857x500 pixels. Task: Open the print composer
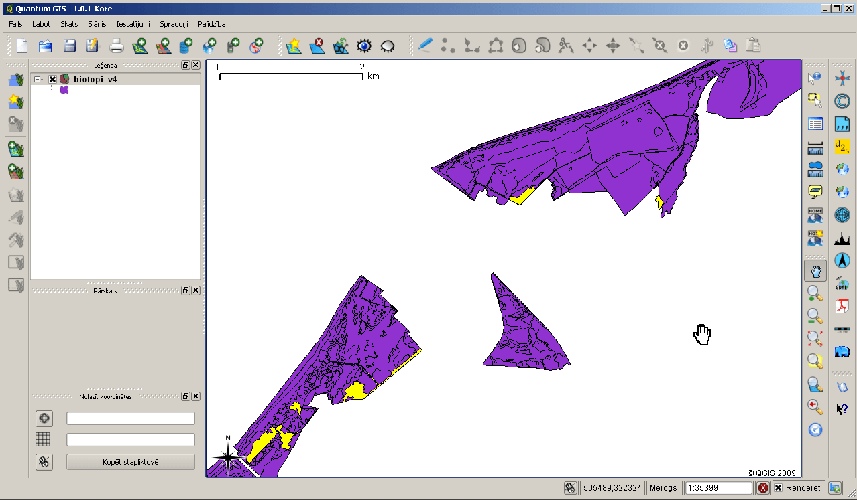point(117,46)
